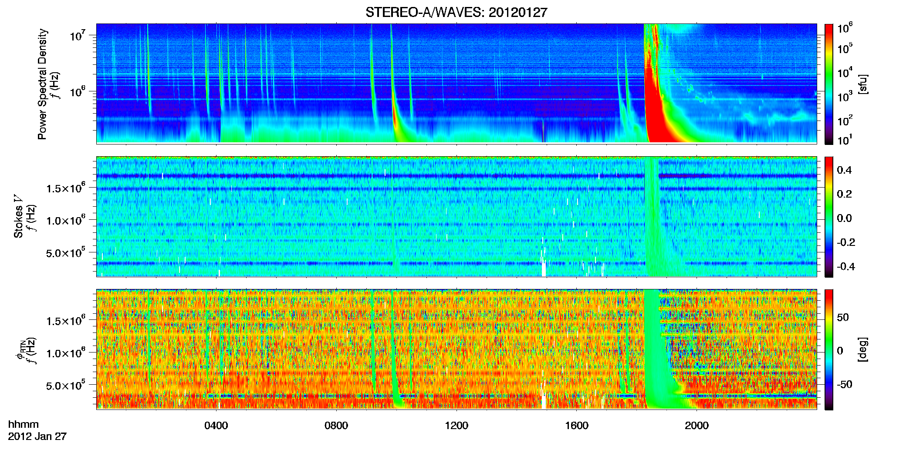Click the "[deg]" colorbar unit label
Viewport: 913px width, 470px height.
pos(862,349)
